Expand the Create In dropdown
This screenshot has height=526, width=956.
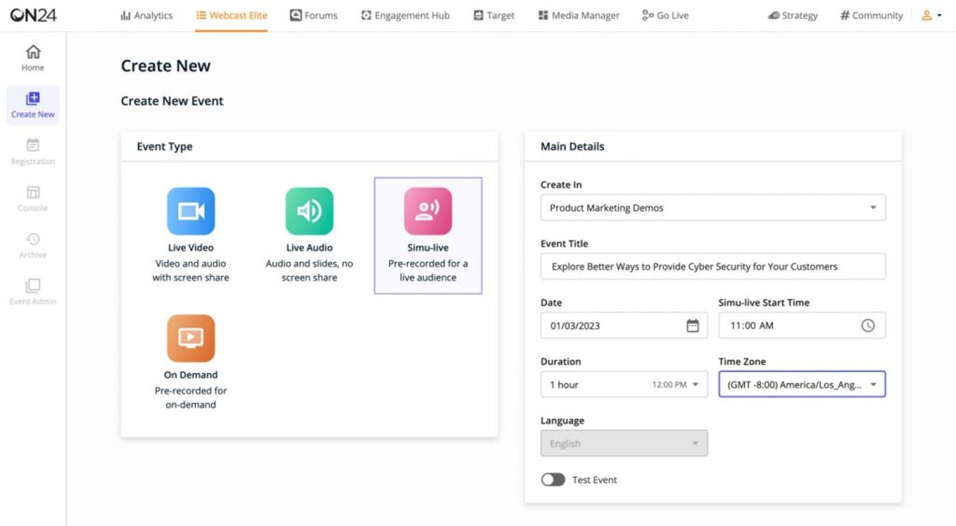[713, 207]
